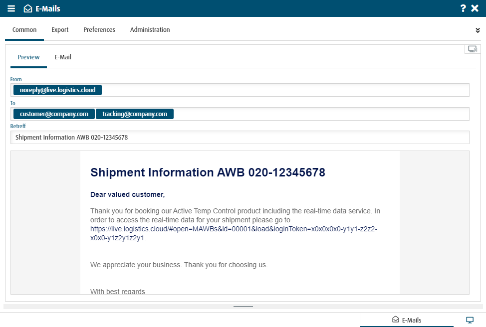This screenshot has width=486, height=327.
Task: Click the monitor icon at panel corner
Action: (473, 49)
